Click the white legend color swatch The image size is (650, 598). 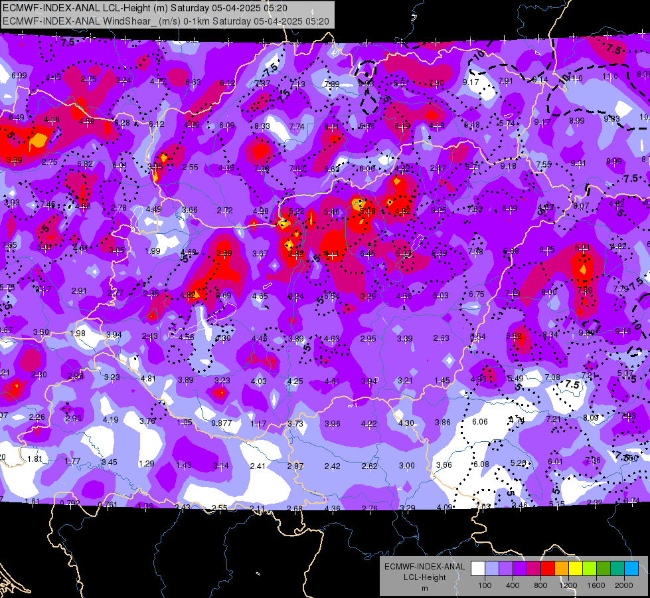[478, 569]
